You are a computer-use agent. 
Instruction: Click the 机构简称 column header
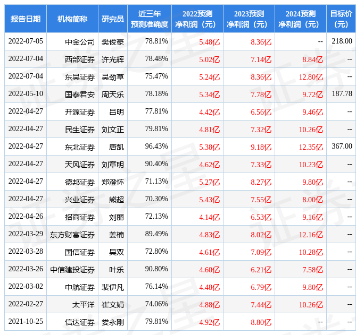72,19
